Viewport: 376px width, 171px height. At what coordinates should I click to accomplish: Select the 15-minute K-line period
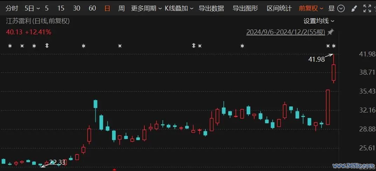[x=61, y=8]
